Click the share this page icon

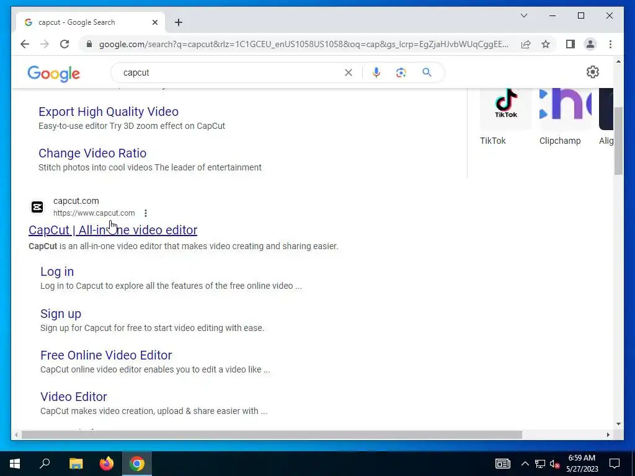[526, 44]
